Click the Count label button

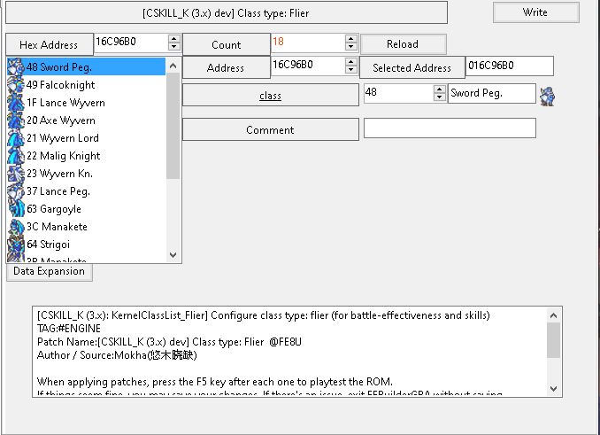coord(227,45)
